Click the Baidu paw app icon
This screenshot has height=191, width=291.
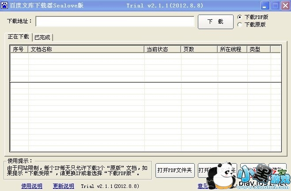pyautogui.click(x=4, y=5)
